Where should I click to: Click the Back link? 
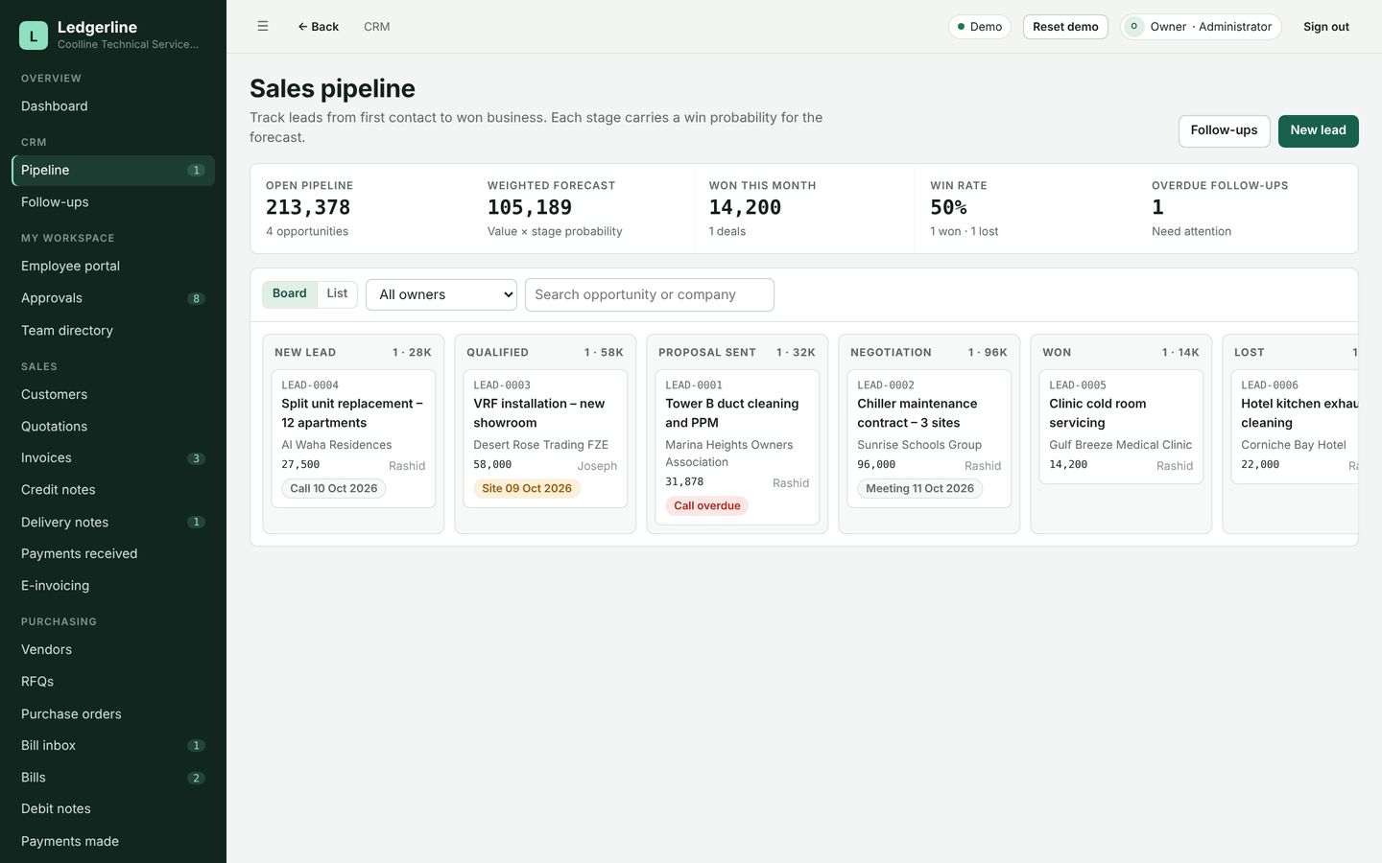pyautogui.click(x=318, y=27)
